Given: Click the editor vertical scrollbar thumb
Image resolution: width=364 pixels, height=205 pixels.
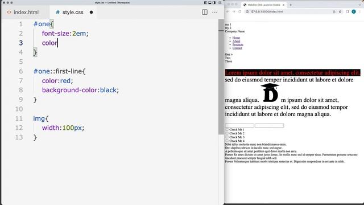Looking at the screenshot, I should (221, 77).
